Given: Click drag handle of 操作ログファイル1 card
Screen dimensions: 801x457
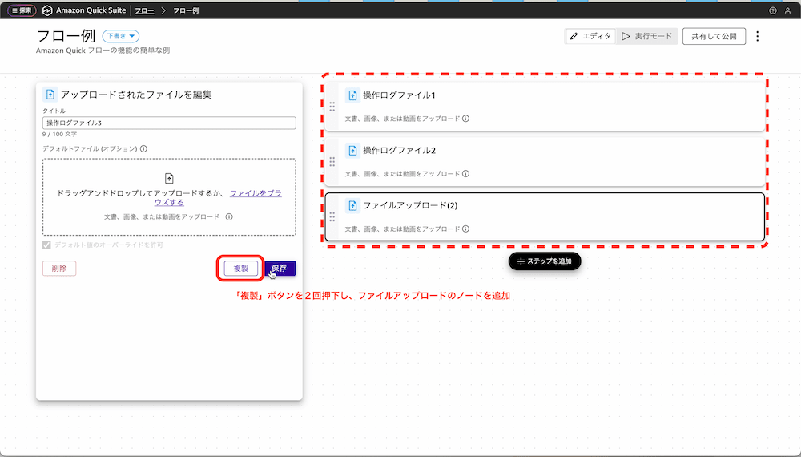Looking at the screenshot, I should [x=332, y=107].
